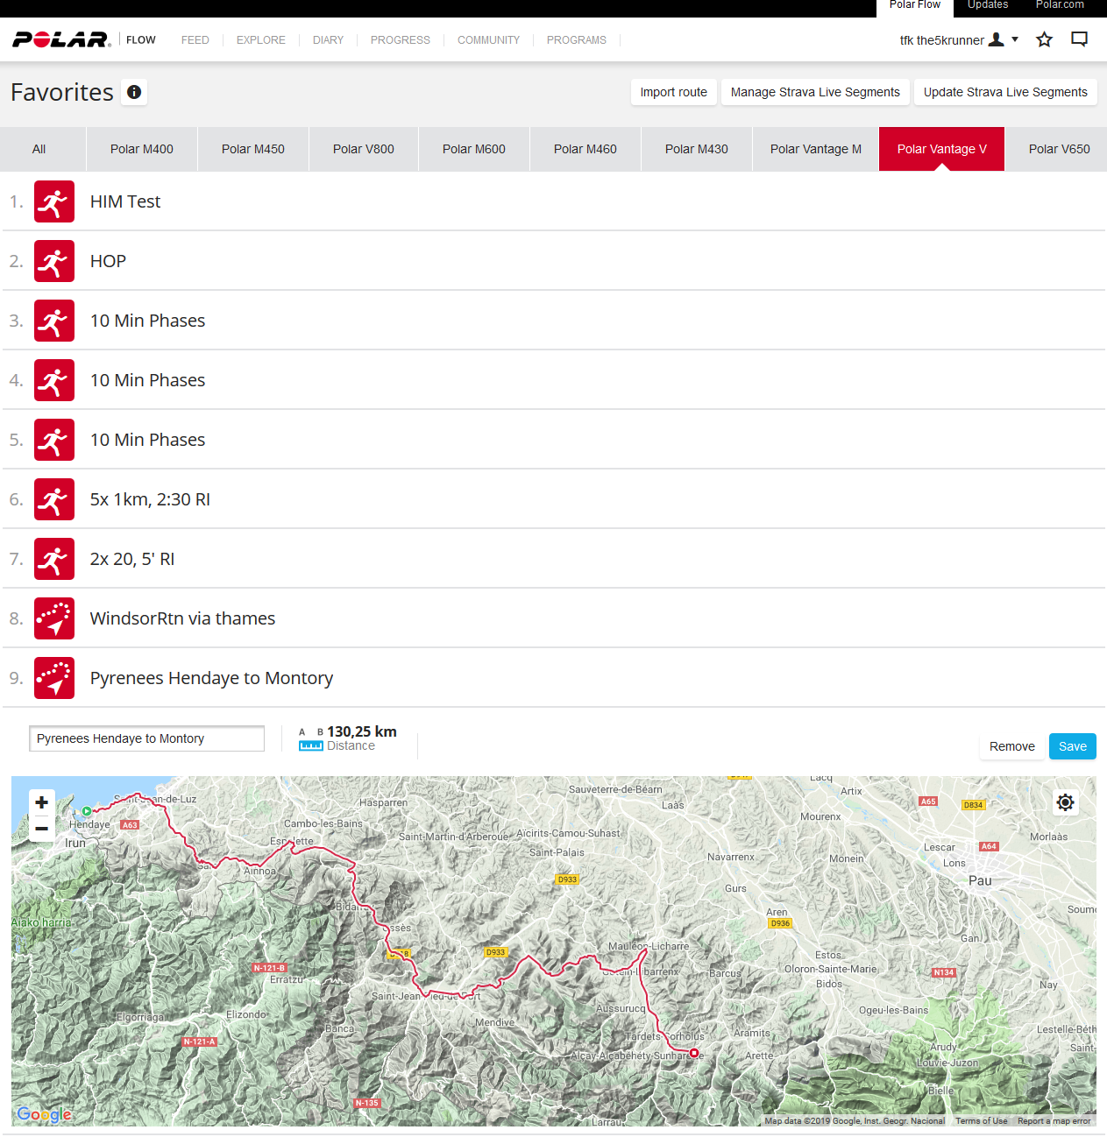Click route icon for WindsorRtn via thames
1107x1144 pixels.
coord(54,618)
